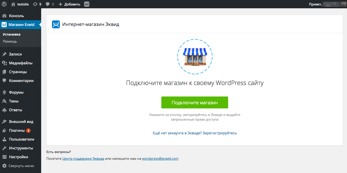Click the Консоль dashboard icon
This screenshot has height=173, width=347.
tap(4, 16)
